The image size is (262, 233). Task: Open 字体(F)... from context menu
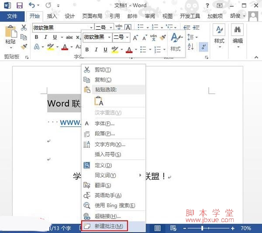pyautogui.click(x=113, y=123)
